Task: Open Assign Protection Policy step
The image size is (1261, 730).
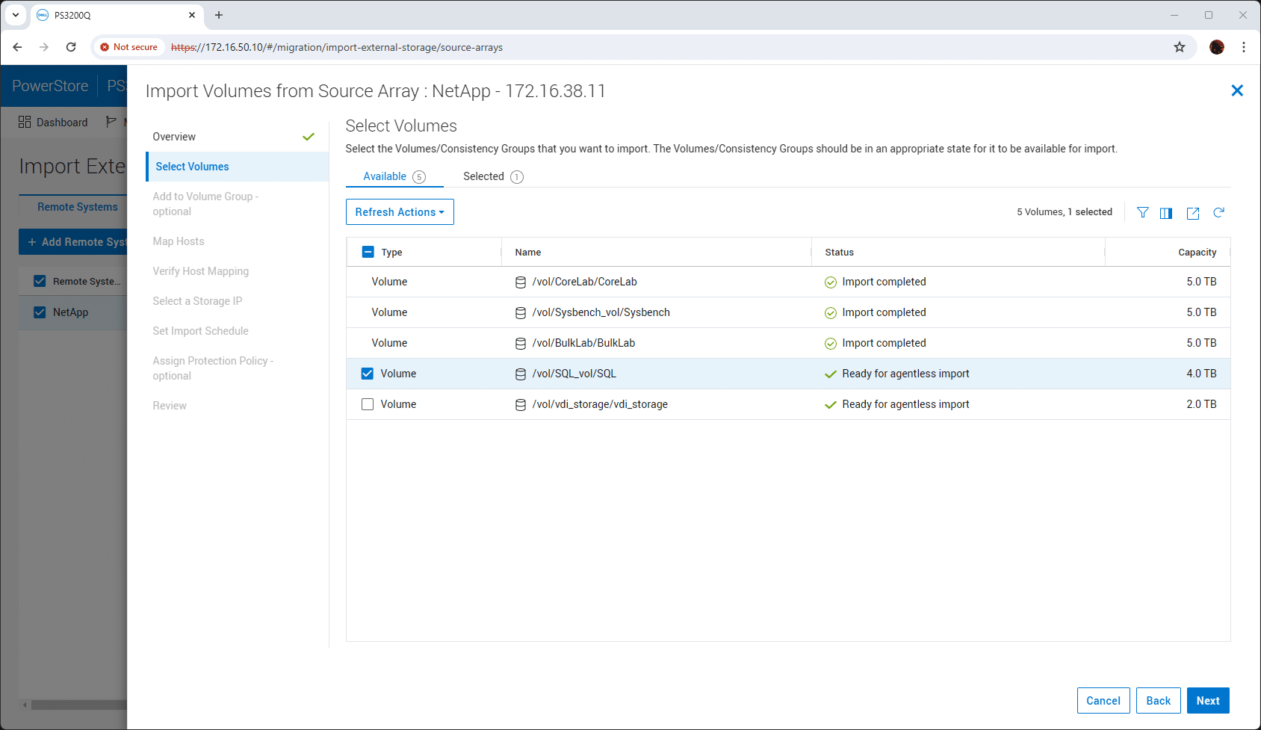Action: point(213,368)
